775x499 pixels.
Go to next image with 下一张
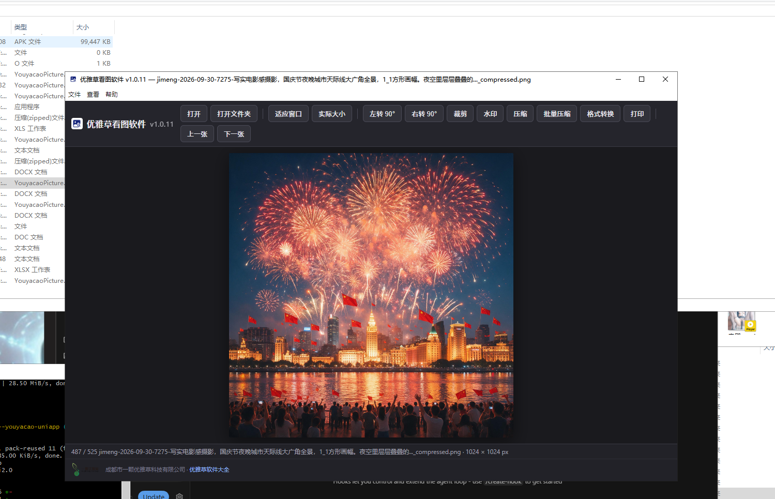[x=234, y=134]
